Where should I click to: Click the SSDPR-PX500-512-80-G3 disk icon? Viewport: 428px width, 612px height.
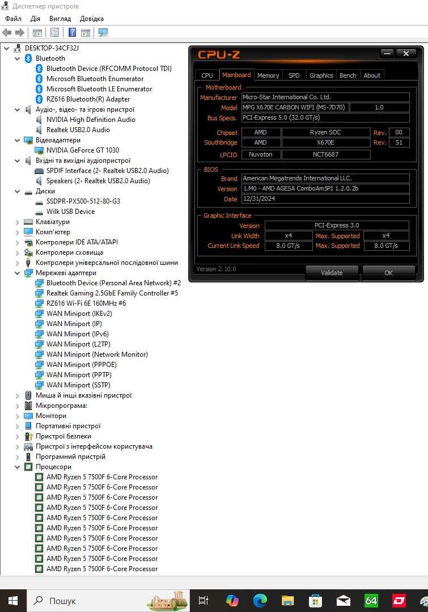click(x=39, y=202)
